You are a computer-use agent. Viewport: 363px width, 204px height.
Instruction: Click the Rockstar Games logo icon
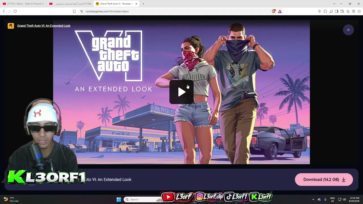pos(11,26)
